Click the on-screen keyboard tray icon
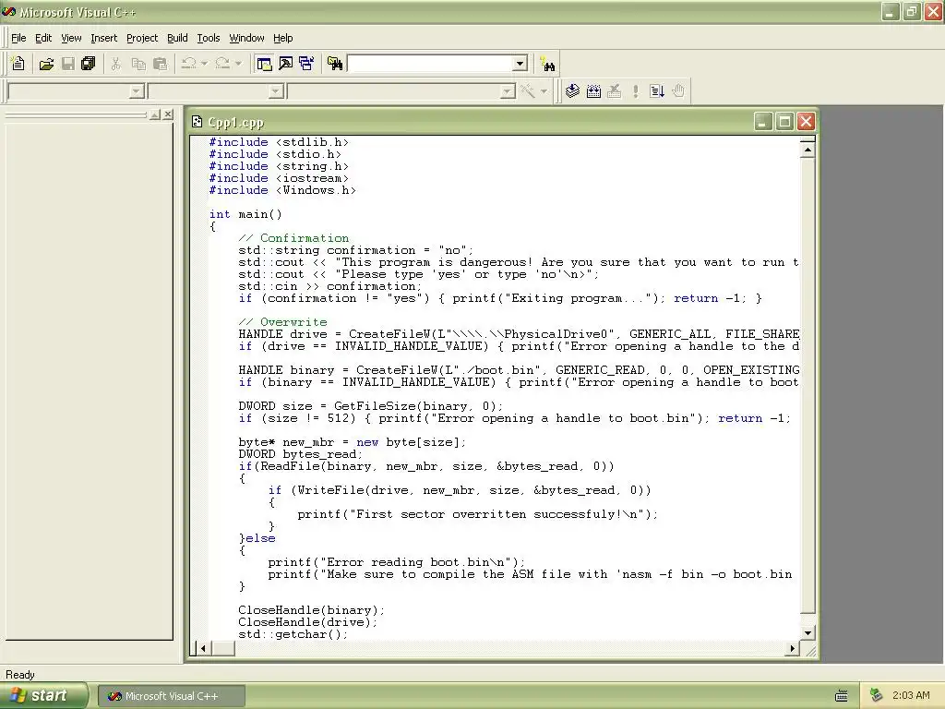Screen dimensions: 945x709 coord(842,696)
